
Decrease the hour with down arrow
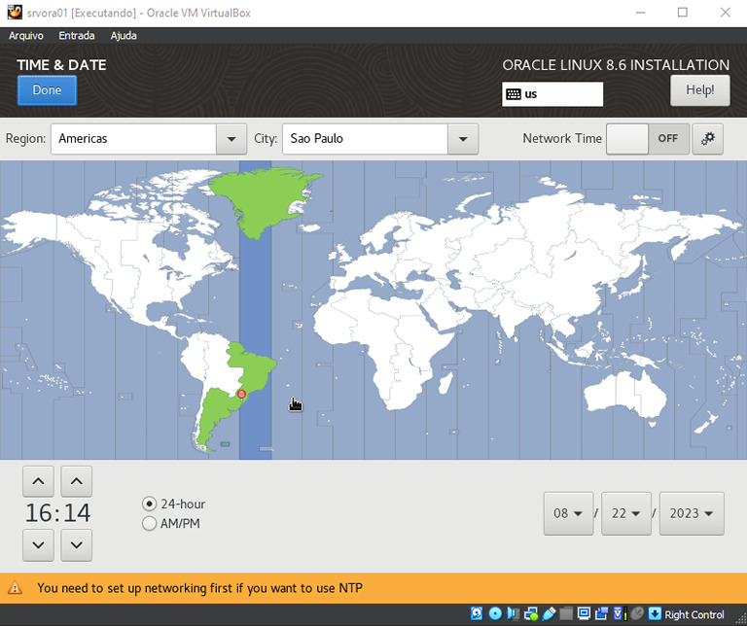[38, 545]
